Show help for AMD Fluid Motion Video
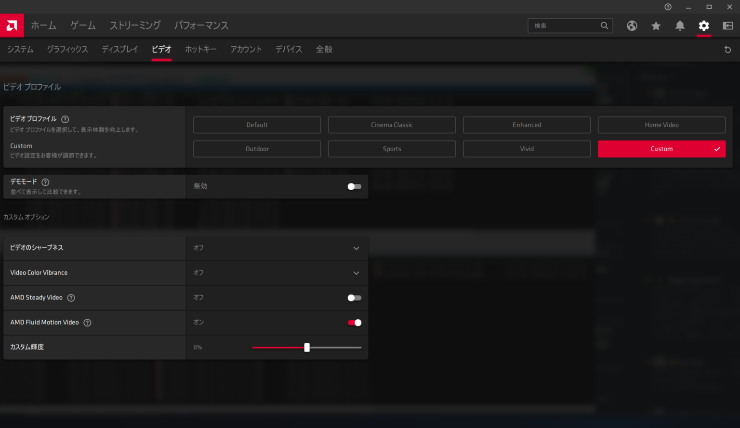The image size is (740, 428). coord(87,323)
